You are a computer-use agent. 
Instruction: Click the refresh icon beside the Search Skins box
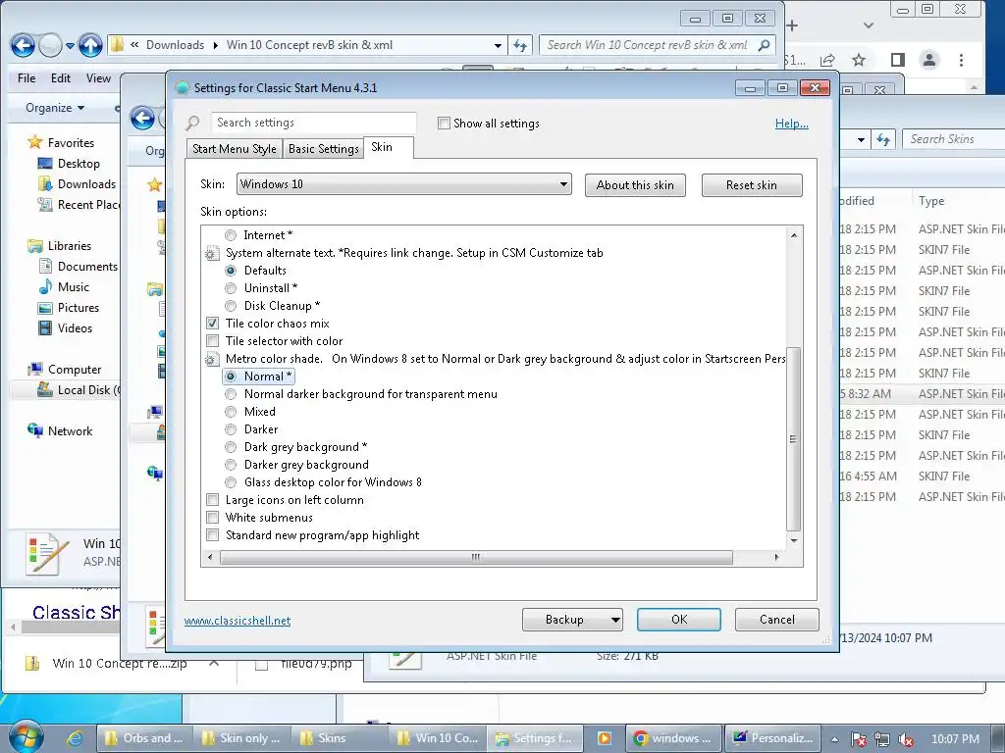[884, 139]
